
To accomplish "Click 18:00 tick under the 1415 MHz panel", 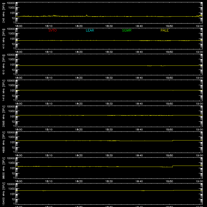I will (19, 104).
